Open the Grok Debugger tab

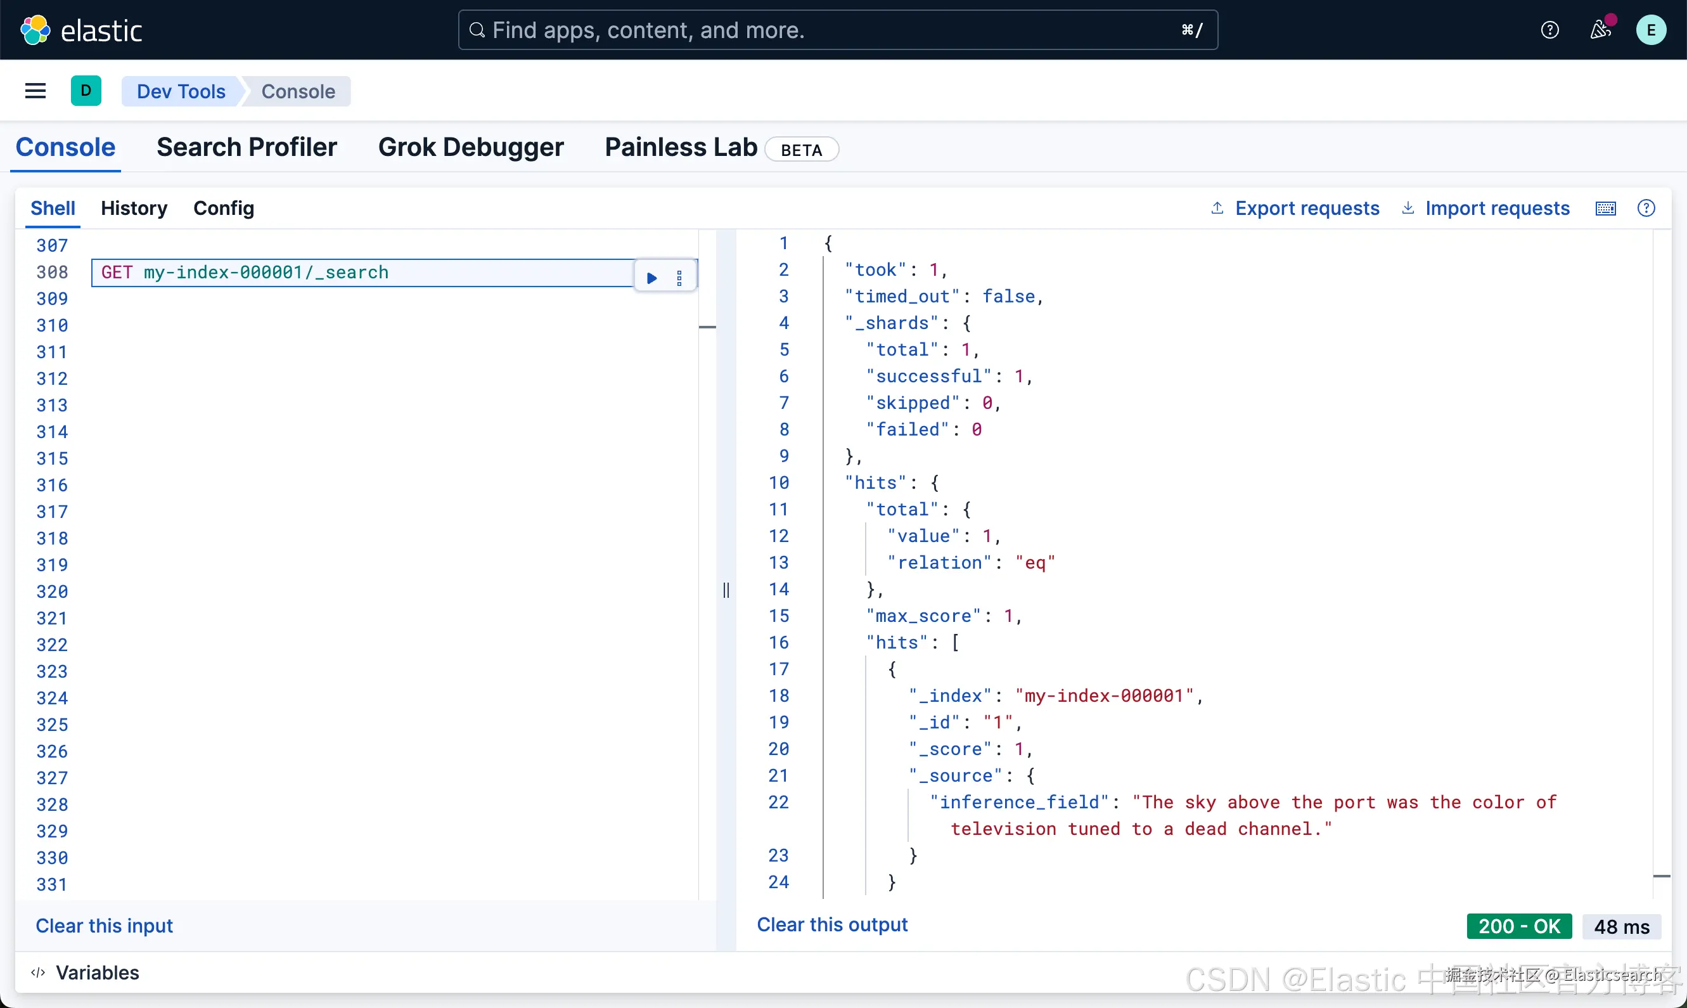coord(470,147)
